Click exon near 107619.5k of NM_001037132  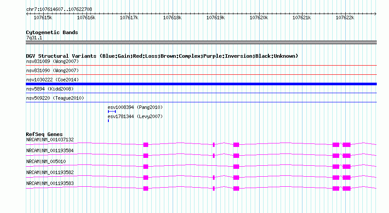tap(236, 145)
